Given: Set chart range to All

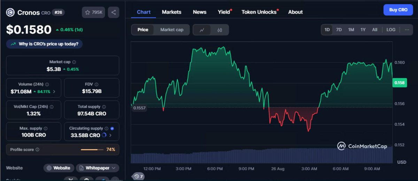Looking at the screenshot, I should click(x=374, y=30).
